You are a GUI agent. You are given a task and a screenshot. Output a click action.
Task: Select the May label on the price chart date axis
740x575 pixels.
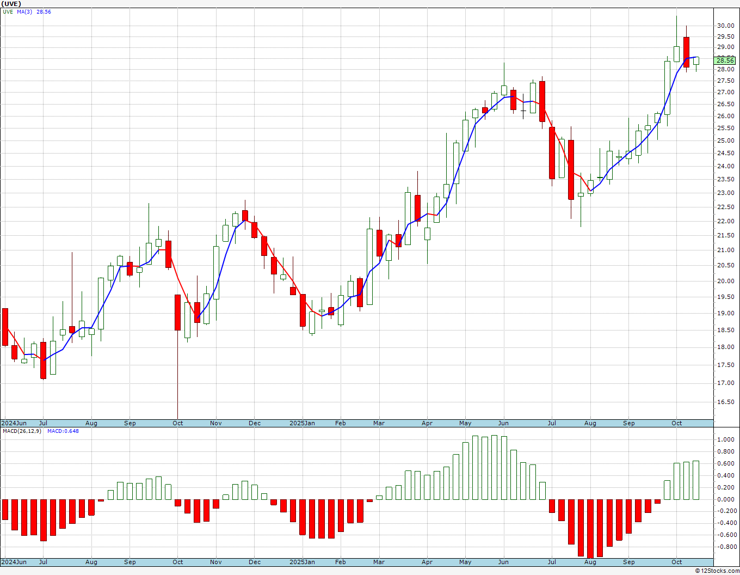(x=465, y=423)
